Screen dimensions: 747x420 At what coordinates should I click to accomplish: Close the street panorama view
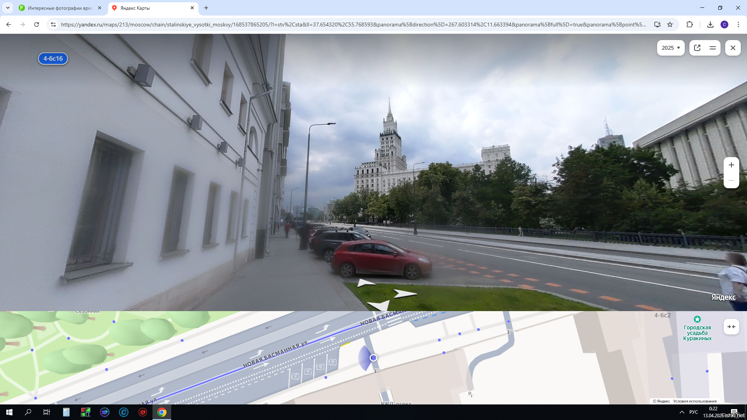pyautogui.click(x=733, y=48)
